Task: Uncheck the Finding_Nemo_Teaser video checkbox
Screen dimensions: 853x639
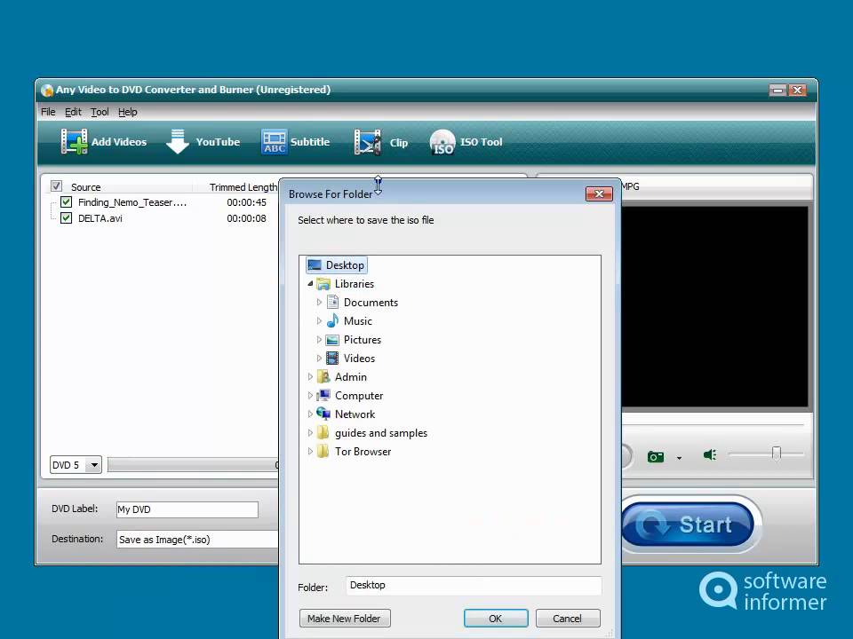Action: [x=67, y=202]
